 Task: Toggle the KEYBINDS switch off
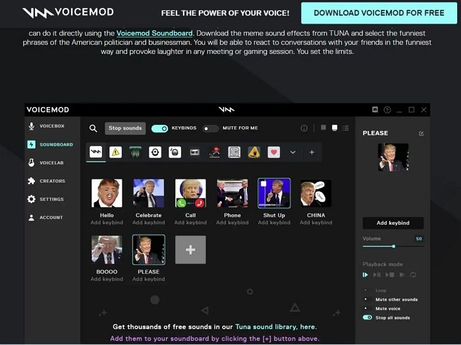[159, 129]
